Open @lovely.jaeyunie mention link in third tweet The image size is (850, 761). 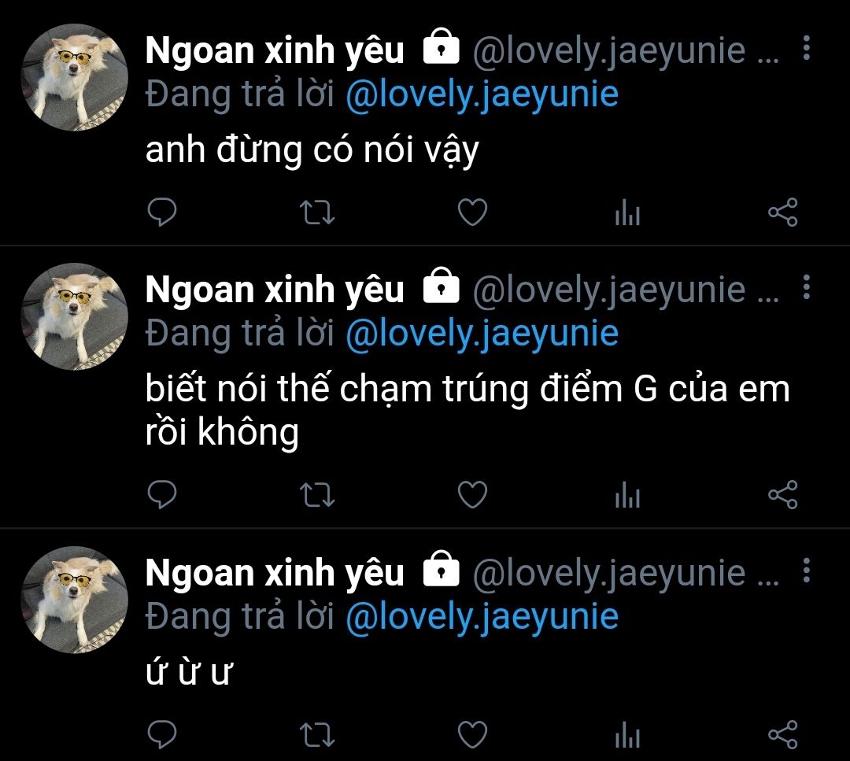click(482, 617)
